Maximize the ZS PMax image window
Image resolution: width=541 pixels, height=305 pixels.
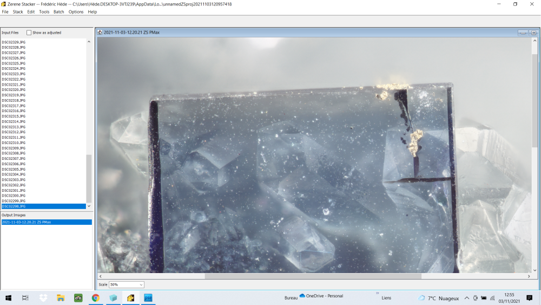533,33
